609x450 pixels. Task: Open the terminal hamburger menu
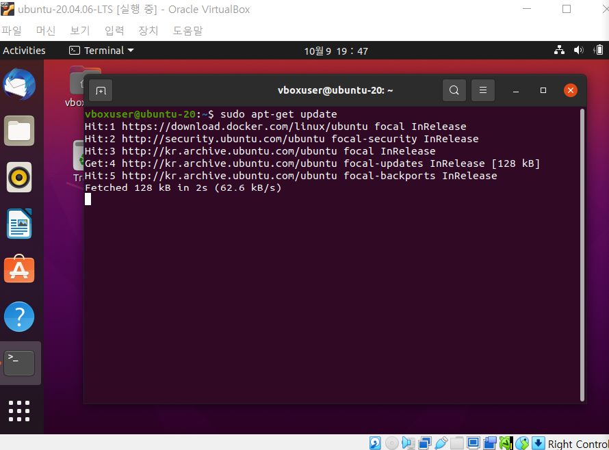[x=483, y=90]
